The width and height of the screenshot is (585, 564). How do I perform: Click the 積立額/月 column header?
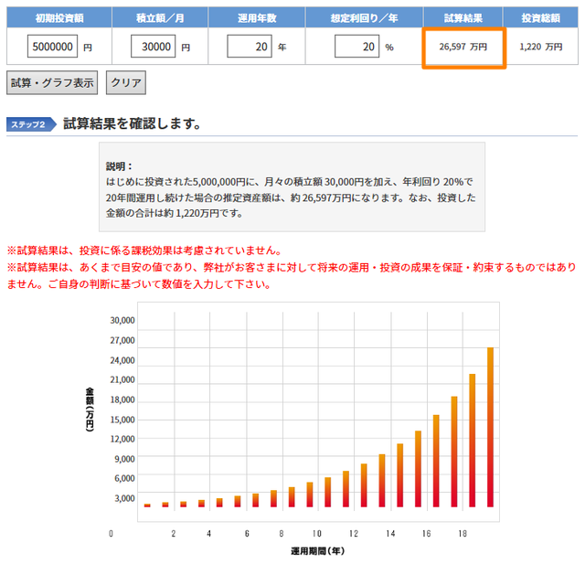(160, 17)
